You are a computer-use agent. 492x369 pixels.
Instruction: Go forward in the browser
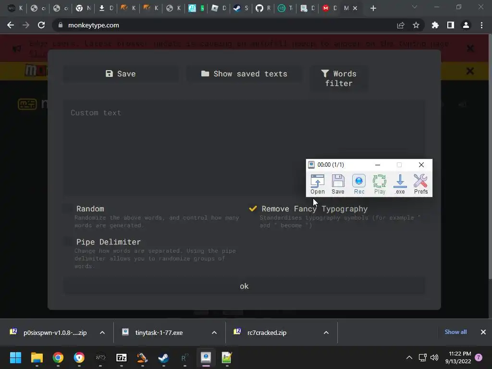(x=26, y=25)
